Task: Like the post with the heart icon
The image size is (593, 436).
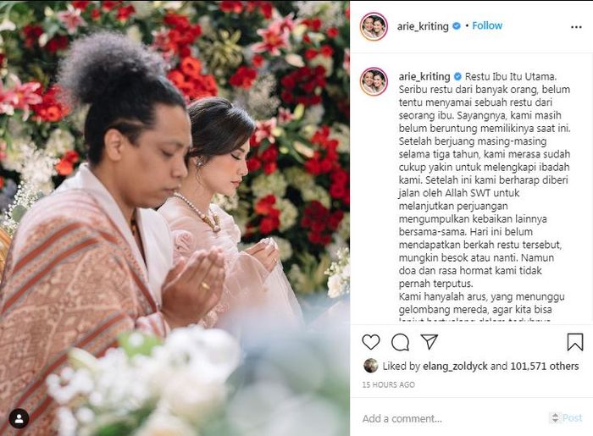Action: 371,342
